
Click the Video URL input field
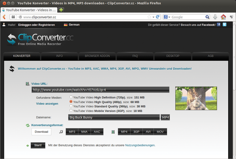(x=100, y=90)
